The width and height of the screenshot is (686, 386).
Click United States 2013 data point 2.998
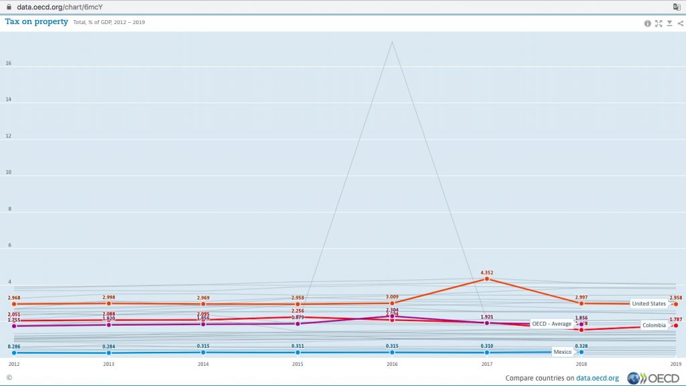(x=109, y=304)
